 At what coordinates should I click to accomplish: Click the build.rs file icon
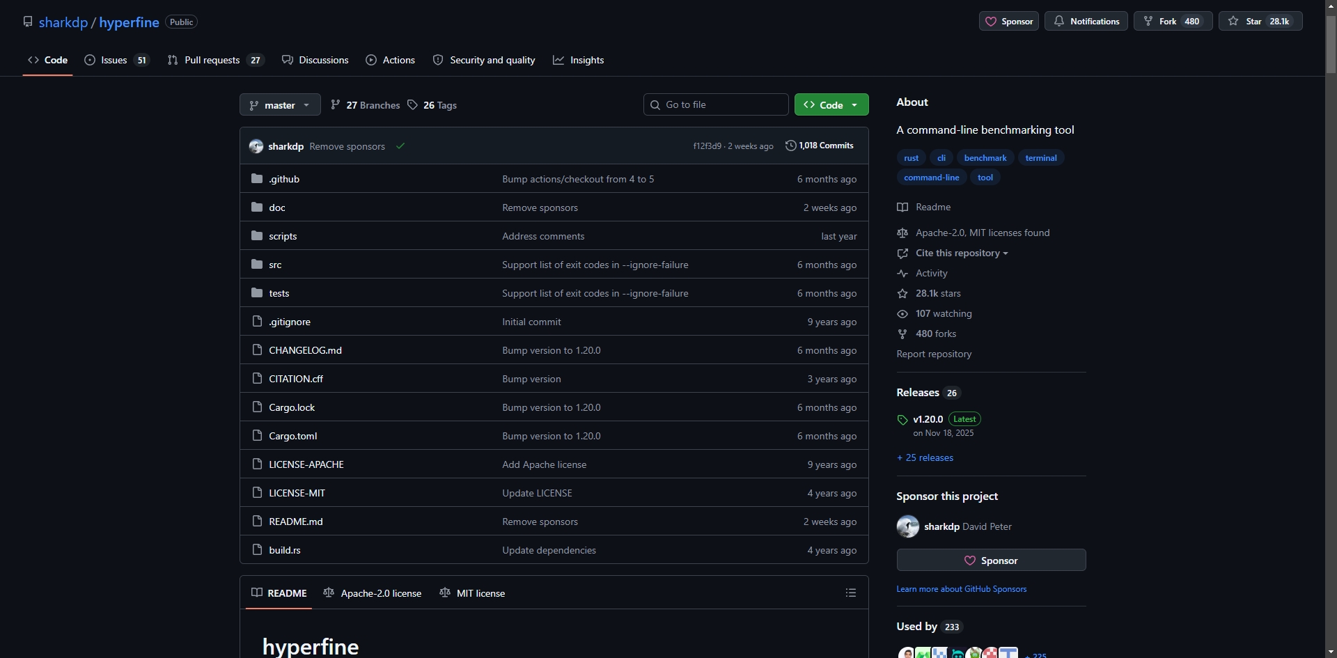point(257,550)
